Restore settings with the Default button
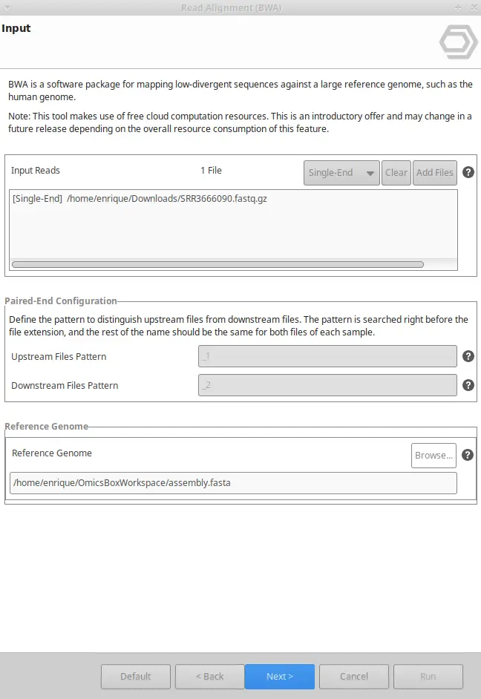 pyautogui.click(x=136, y=676)
